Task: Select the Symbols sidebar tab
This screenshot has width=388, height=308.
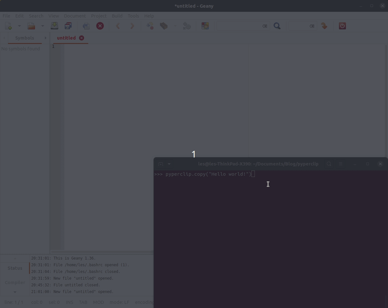Action: point(25,38)
